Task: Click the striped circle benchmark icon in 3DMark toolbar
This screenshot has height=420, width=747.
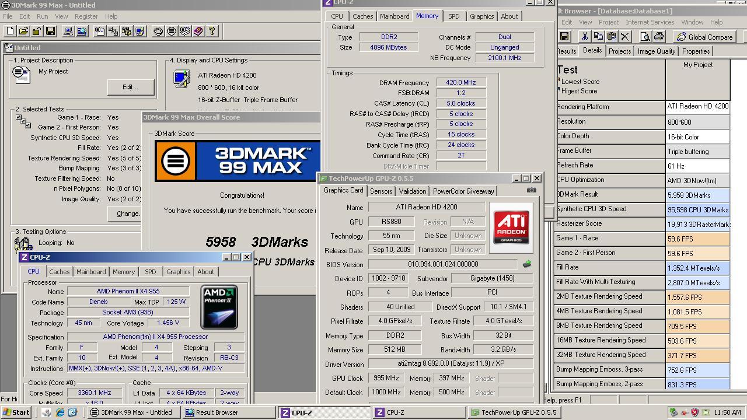Action: (x=172, y=31)
